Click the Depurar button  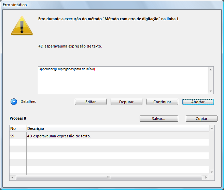(126, 102)
